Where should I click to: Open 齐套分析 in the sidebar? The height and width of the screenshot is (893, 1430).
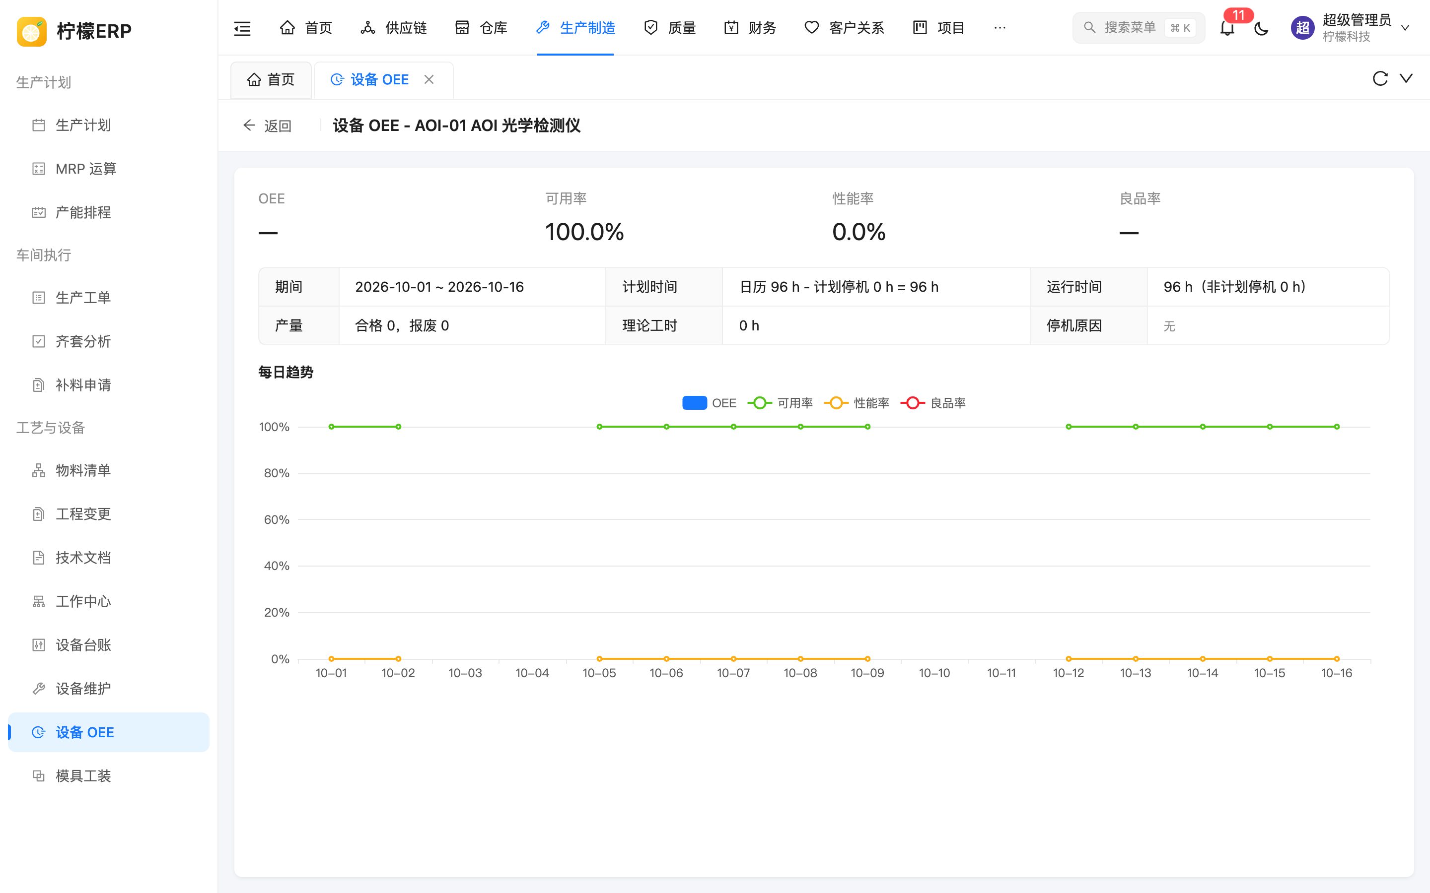pos(109,341)
